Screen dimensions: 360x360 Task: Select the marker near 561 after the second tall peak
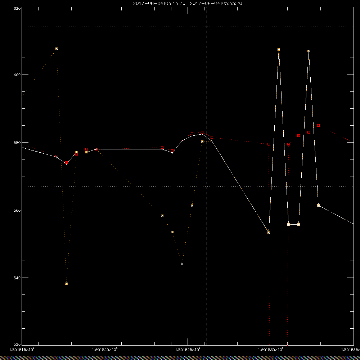pos(318,205)
